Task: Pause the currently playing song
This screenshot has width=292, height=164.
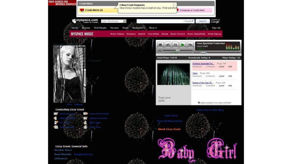Action: (x=175, y=45)
